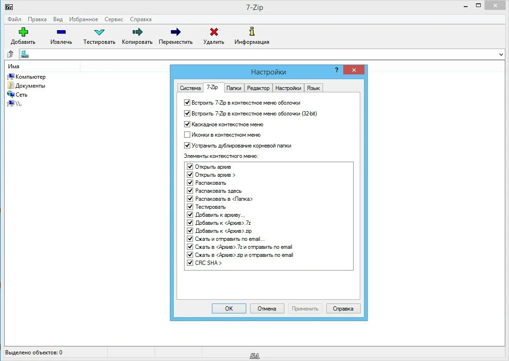Open the Вид menu
This screenshot has height=361, width=509.
[58, 19]
